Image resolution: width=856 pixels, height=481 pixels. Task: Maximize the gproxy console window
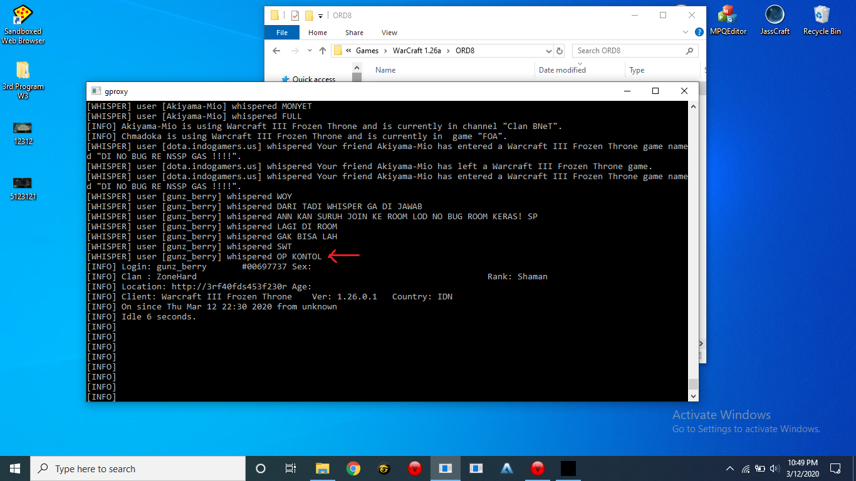(x=655, y=91)
